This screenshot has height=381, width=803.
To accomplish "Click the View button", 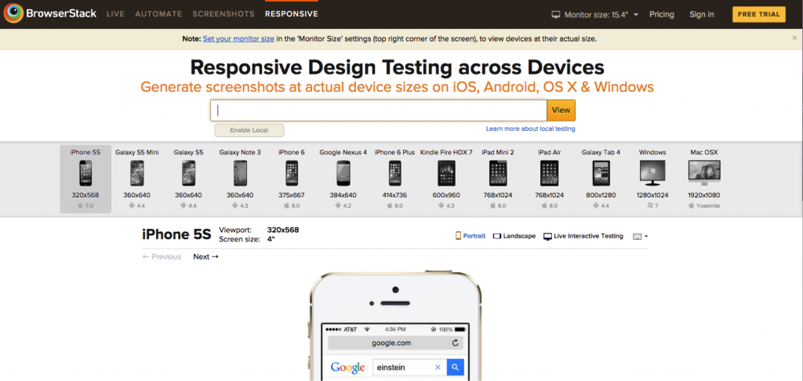I will [x=561, y=111].
